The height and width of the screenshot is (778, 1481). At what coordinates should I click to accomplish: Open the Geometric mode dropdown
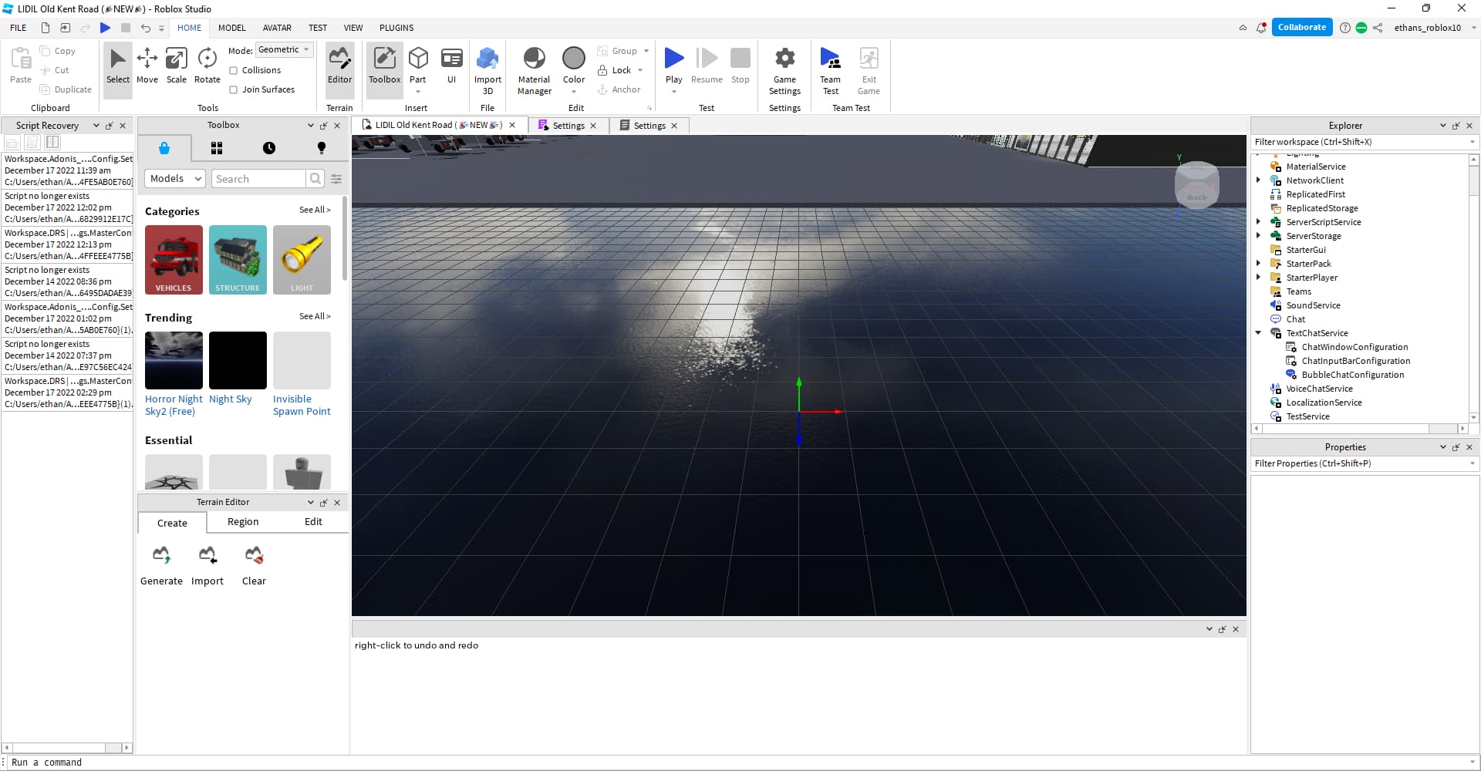point(284,50)
